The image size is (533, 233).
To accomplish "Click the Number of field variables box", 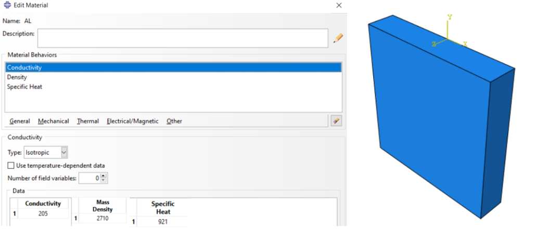I will pos(90,178).
